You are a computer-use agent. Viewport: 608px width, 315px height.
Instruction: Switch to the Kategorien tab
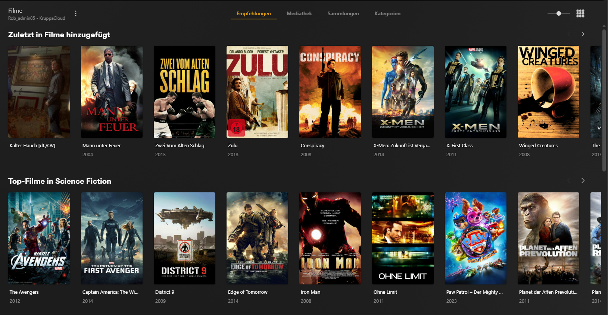click(x=387, y=13)
